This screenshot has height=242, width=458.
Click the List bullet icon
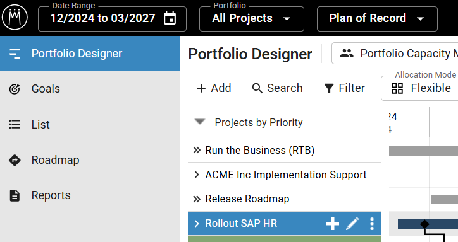click(x=15, y=125)
